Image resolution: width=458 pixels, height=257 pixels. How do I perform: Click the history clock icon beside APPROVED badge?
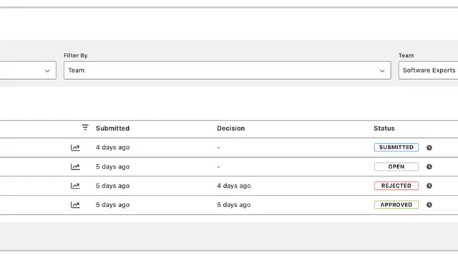(x=429, y=205)
